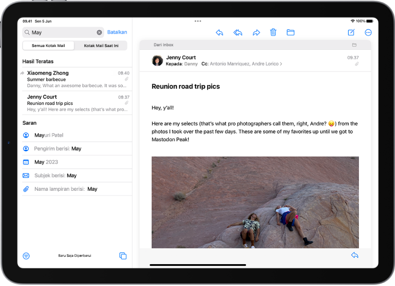Image resolution: width=395 pixels, height=286 pixels.
Task: Open the More options ellipsis menu
Action: (x=368, y=32)
